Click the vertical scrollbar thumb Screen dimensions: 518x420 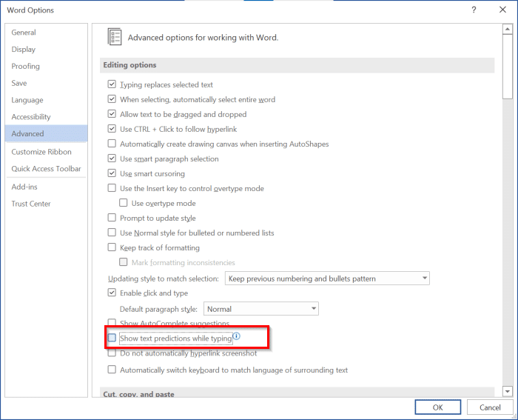[508, 66]
